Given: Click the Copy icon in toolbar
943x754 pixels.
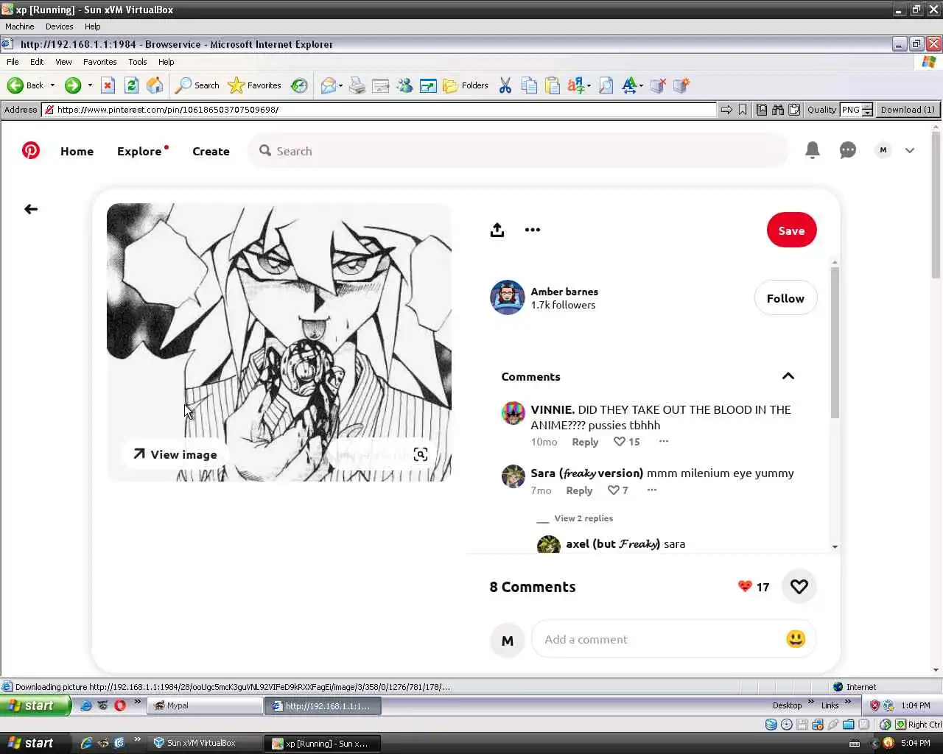Looking at the screenshot, I should (529, 85).
